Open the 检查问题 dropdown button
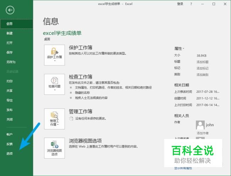This screenshot has height=176, width=231. [54, 84]
